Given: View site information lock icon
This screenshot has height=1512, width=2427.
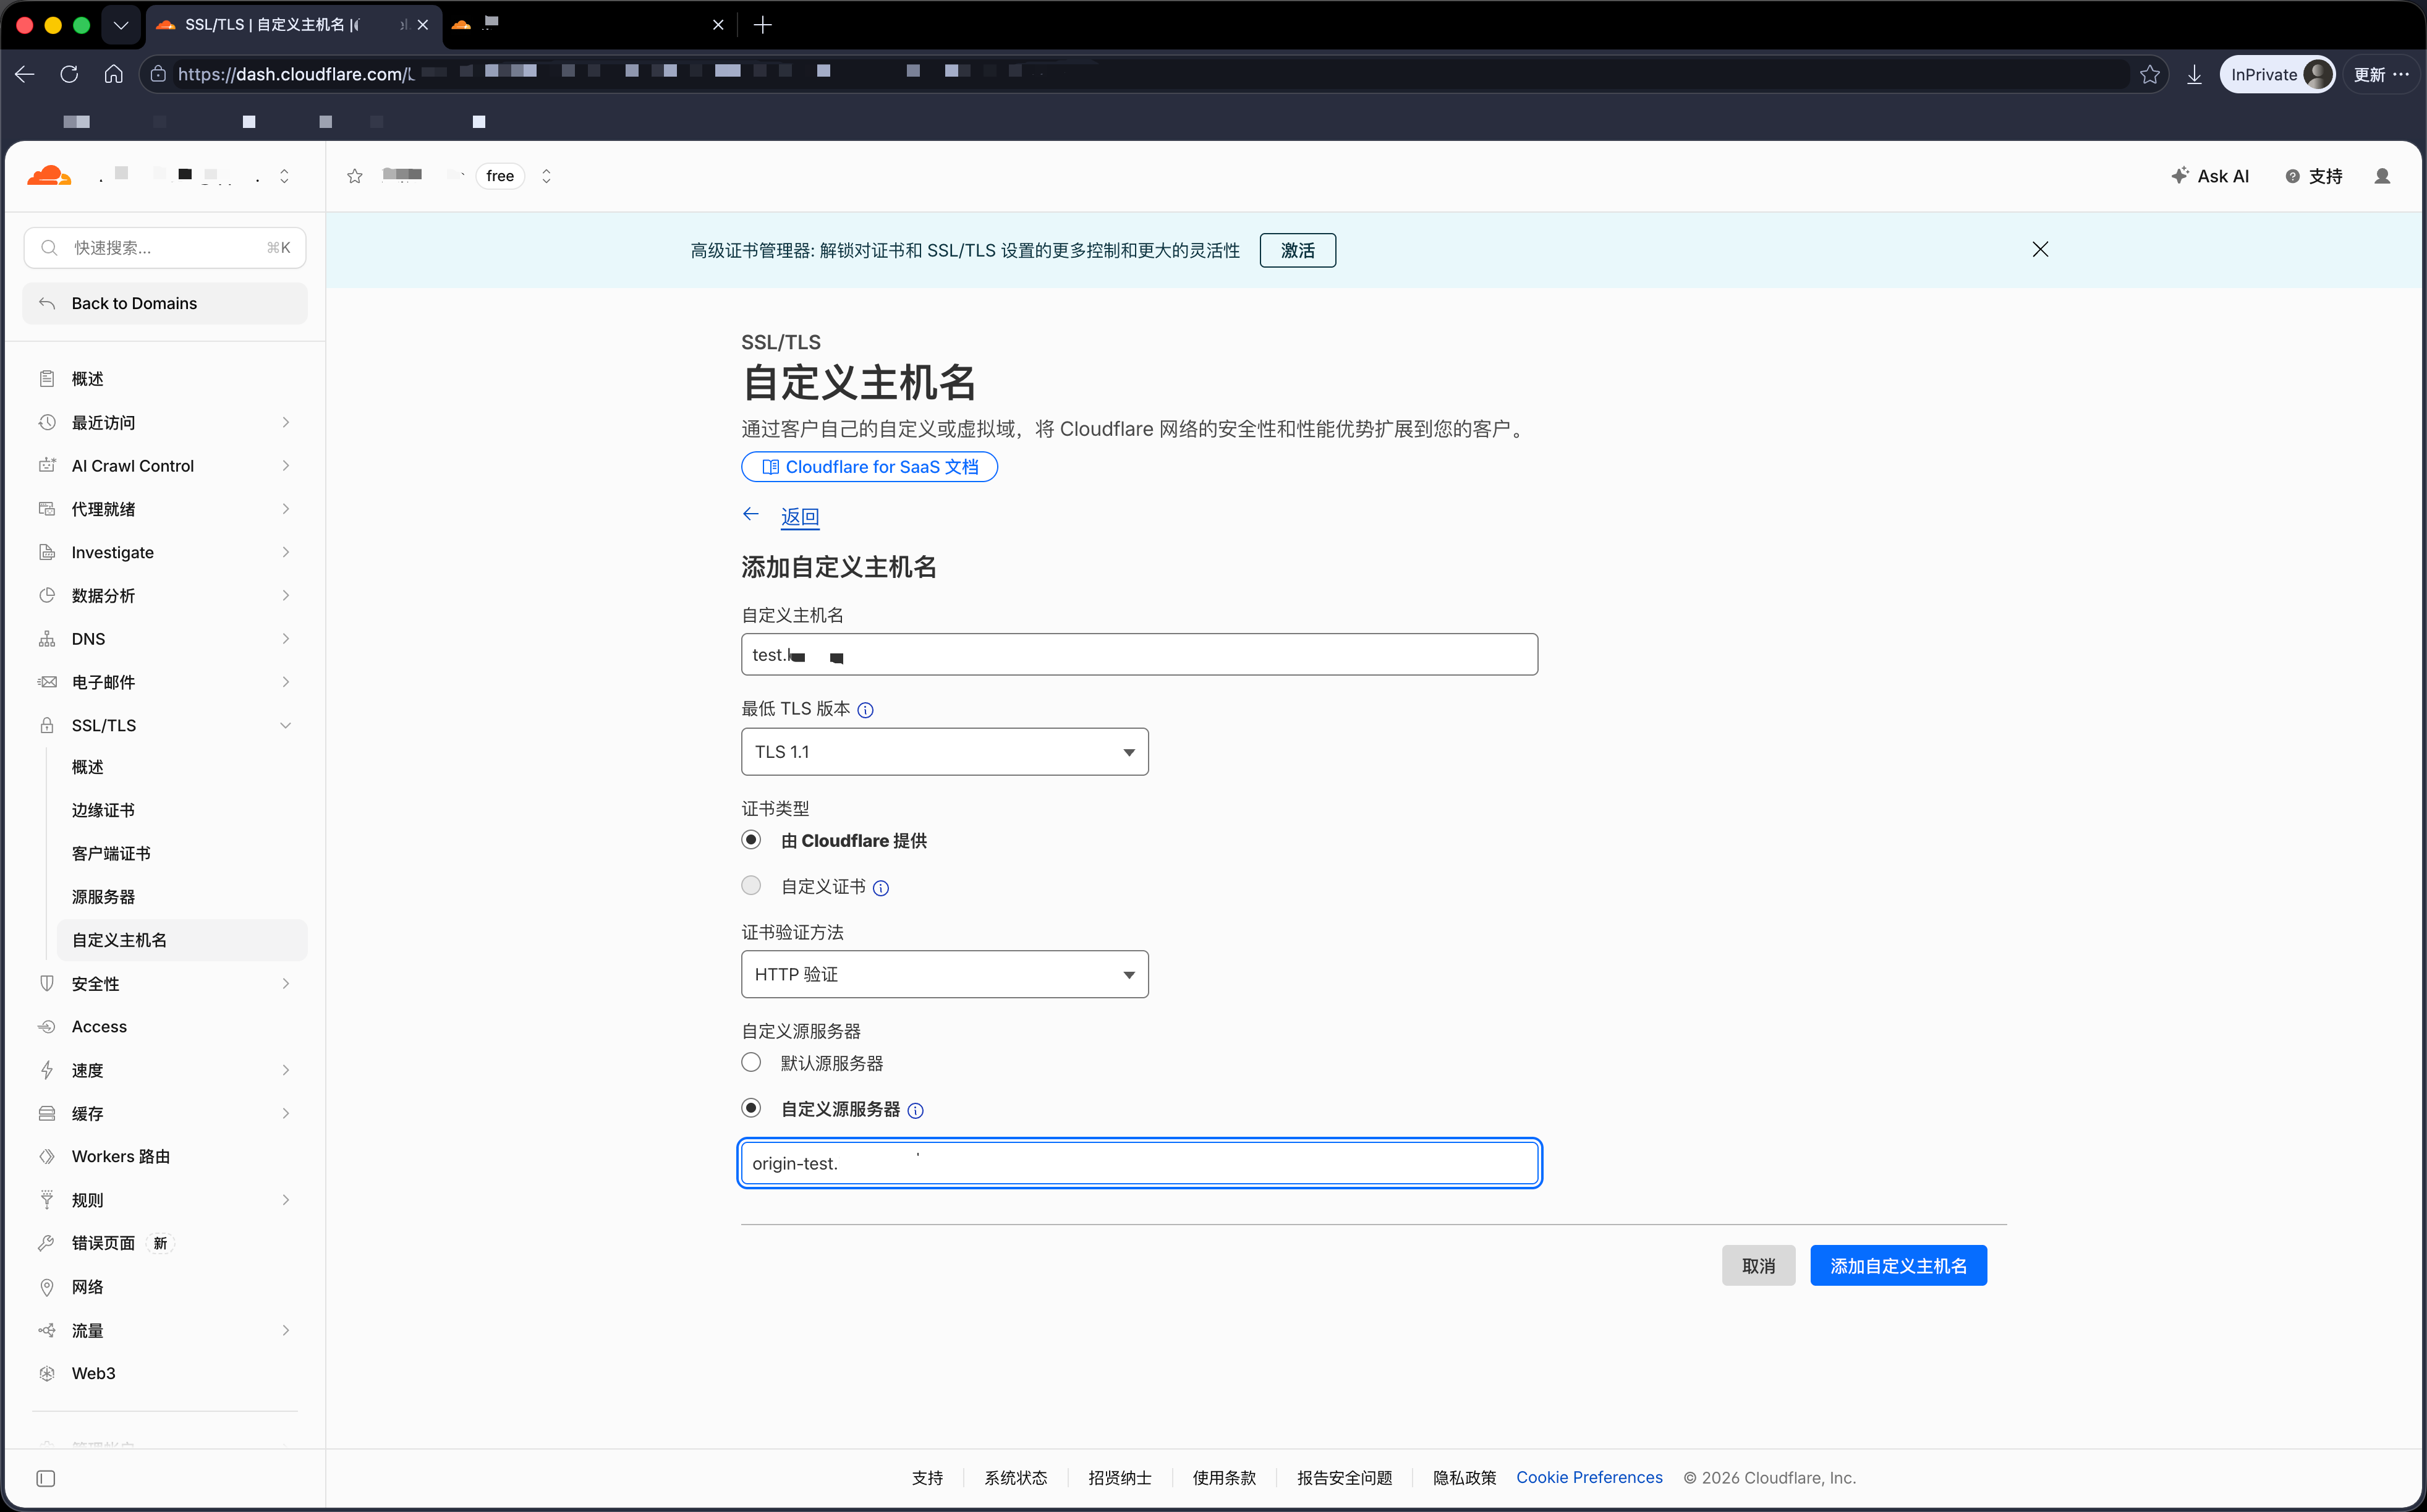Looking at the screenshot, I should 158,74.
